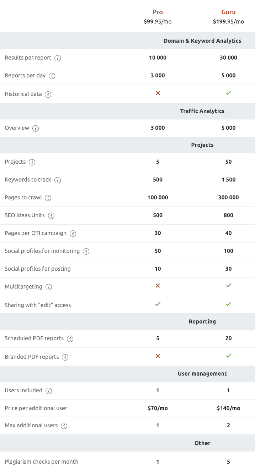Click the Pro Branded PDF reports red cross
This screenshot has width=255, height=474.
pos(158,356)
